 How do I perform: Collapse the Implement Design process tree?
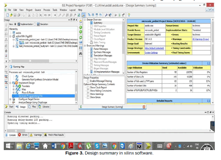coord(10,83)
